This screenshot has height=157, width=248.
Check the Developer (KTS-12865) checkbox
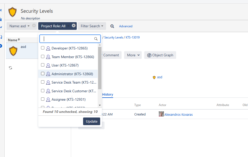[x=43, y=48]
